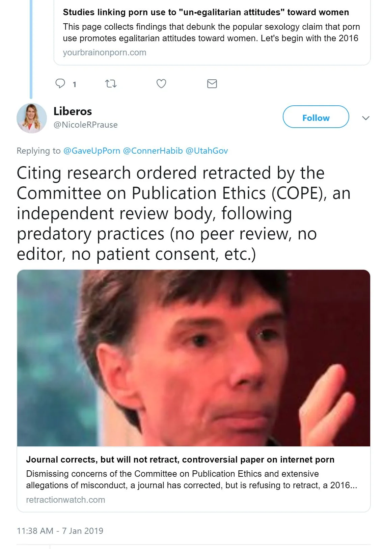Screen dimensions: 384x549
Task: Click the Liberos display name
Action: 73,111
